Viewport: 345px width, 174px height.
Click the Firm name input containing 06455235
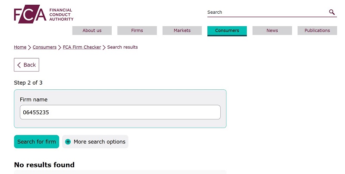120,112
